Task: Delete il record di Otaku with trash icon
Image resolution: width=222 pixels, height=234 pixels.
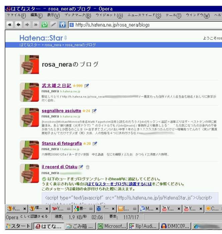Action: pos(88,167)
